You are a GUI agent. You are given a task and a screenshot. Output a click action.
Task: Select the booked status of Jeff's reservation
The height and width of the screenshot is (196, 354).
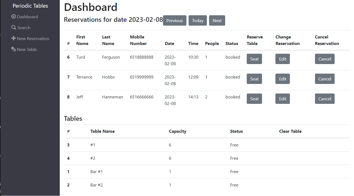pyautogui.click(x=233, y=97)
